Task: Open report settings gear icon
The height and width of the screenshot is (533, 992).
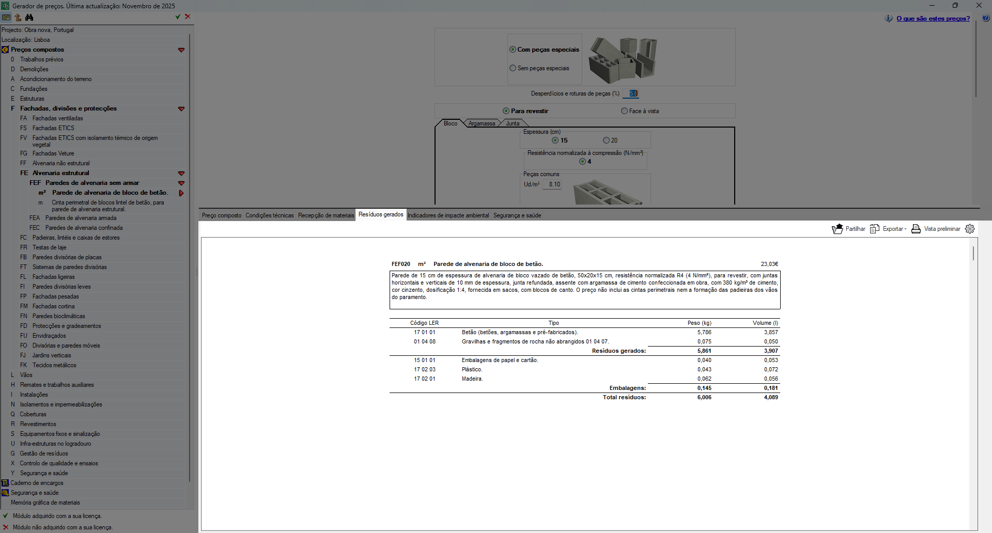Action: coord(970,229)
